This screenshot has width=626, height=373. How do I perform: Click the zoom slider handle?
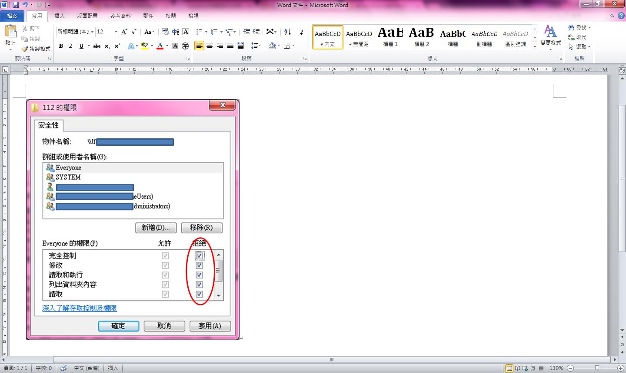pos(597,368)
